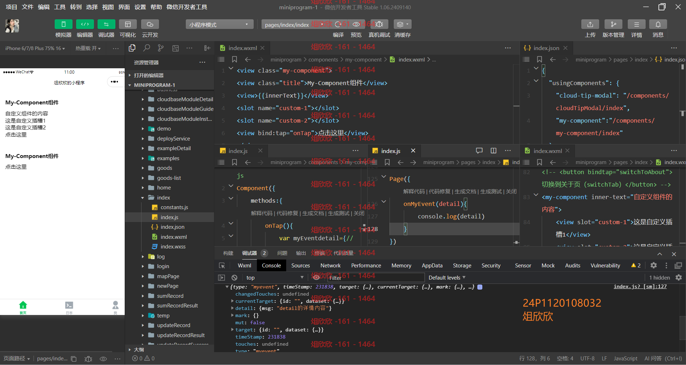Screen dimensions: 686x365
Task: Expand the 大纲 outline section
Action: [x=139, y=350]
